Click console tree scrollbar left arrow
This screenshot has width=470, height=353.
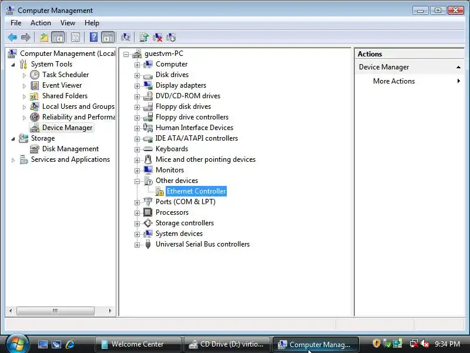[x=11, y=311]
